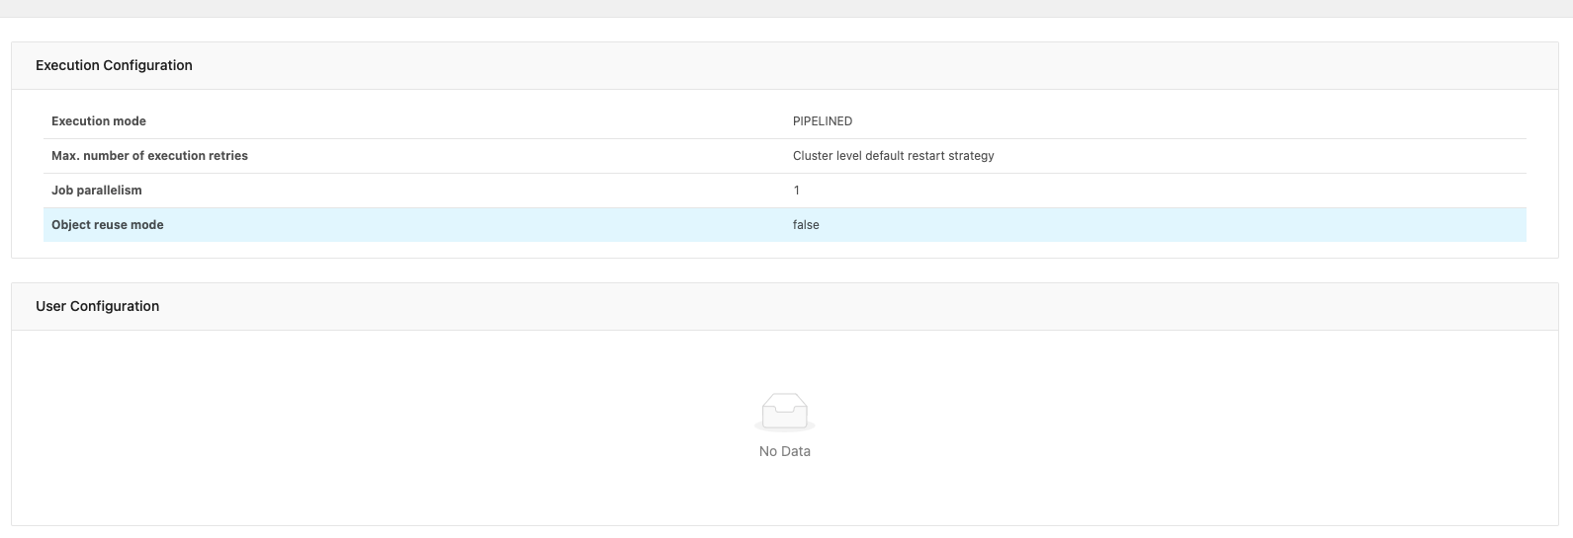
Task: Select the Job parallelism value 1
Action: (796, 191)
